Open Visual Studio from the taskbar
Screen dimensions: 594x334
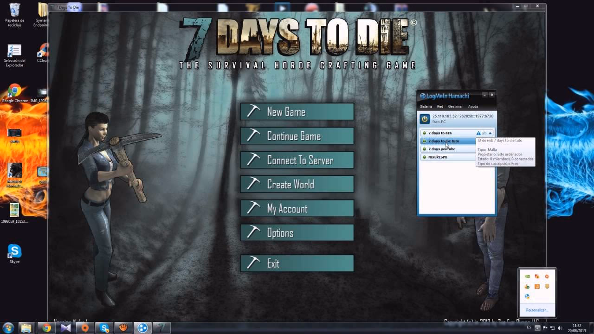coord(65,328)
